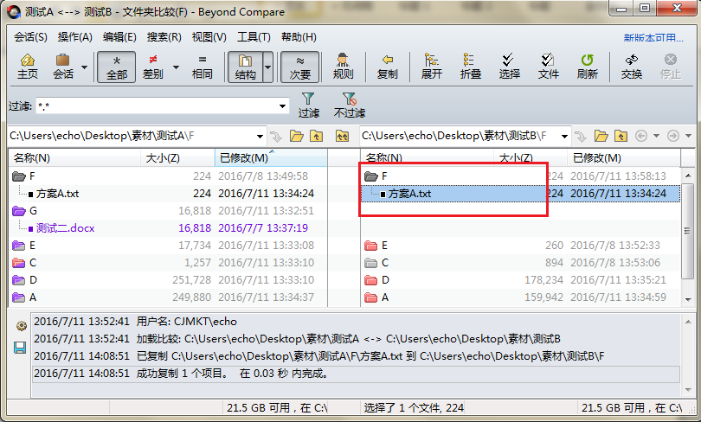Open the 规则 rules icon

point(343,67)
